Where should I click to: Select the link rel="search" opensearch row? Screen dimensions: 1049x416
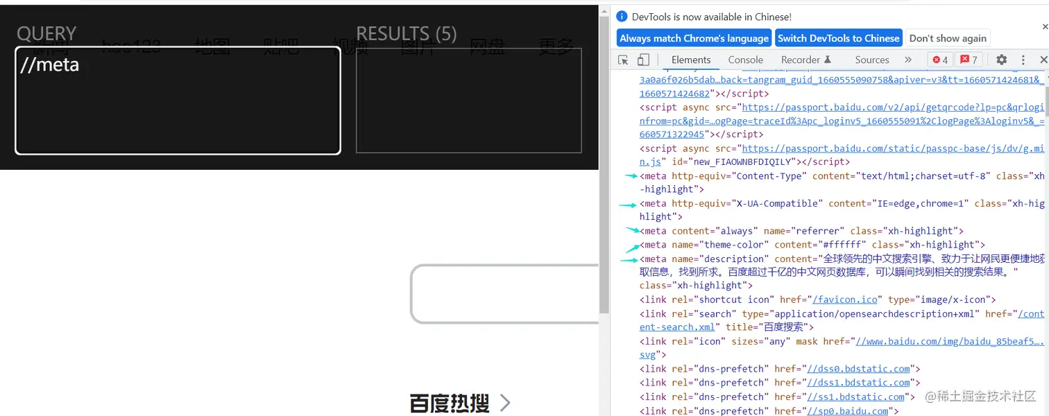842,320
